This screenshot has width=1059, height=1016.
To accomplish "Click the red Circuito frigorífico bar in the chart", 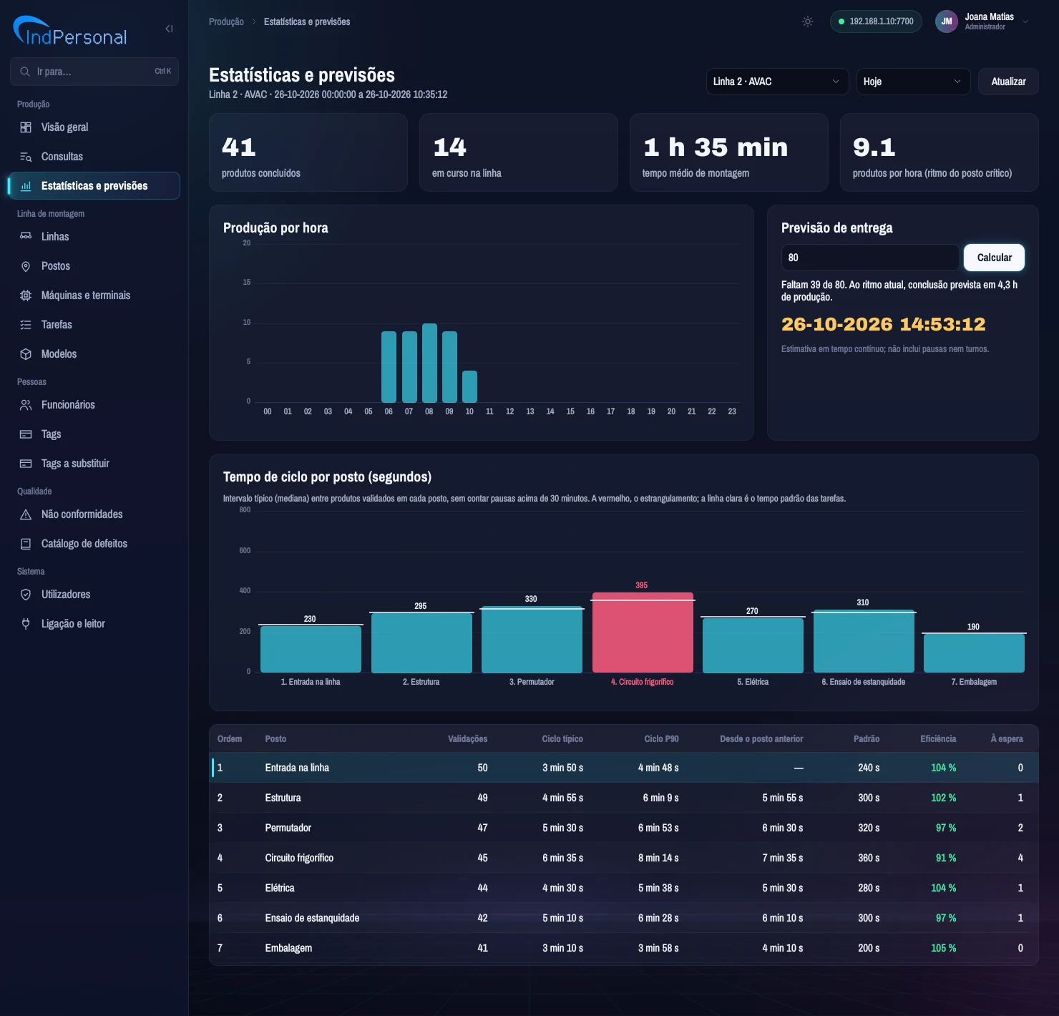I will click(643, 632).
